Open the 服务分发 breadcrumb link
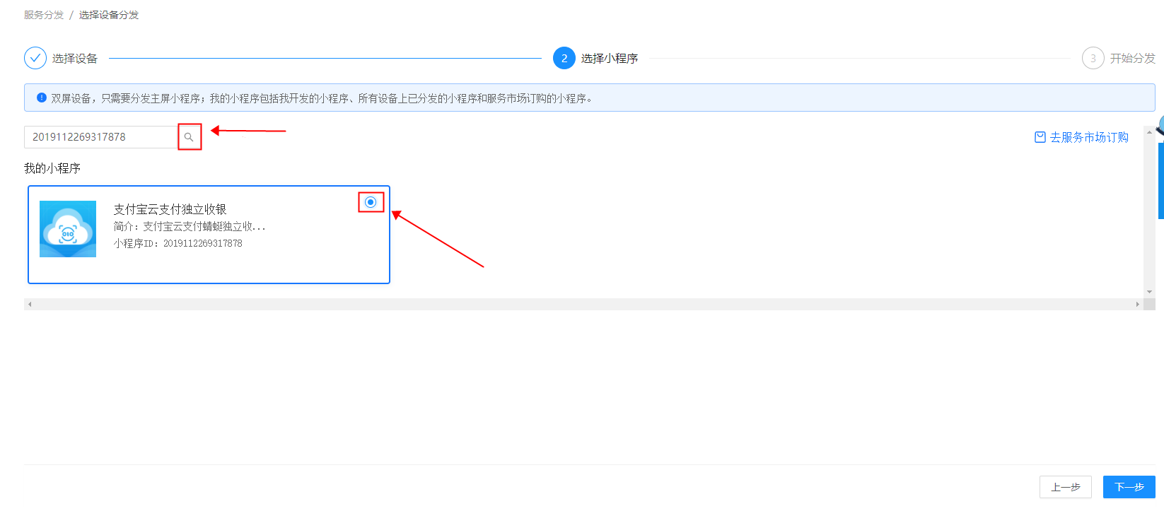The width and height of the screenshot is (1164, 511). click(44, 15)
